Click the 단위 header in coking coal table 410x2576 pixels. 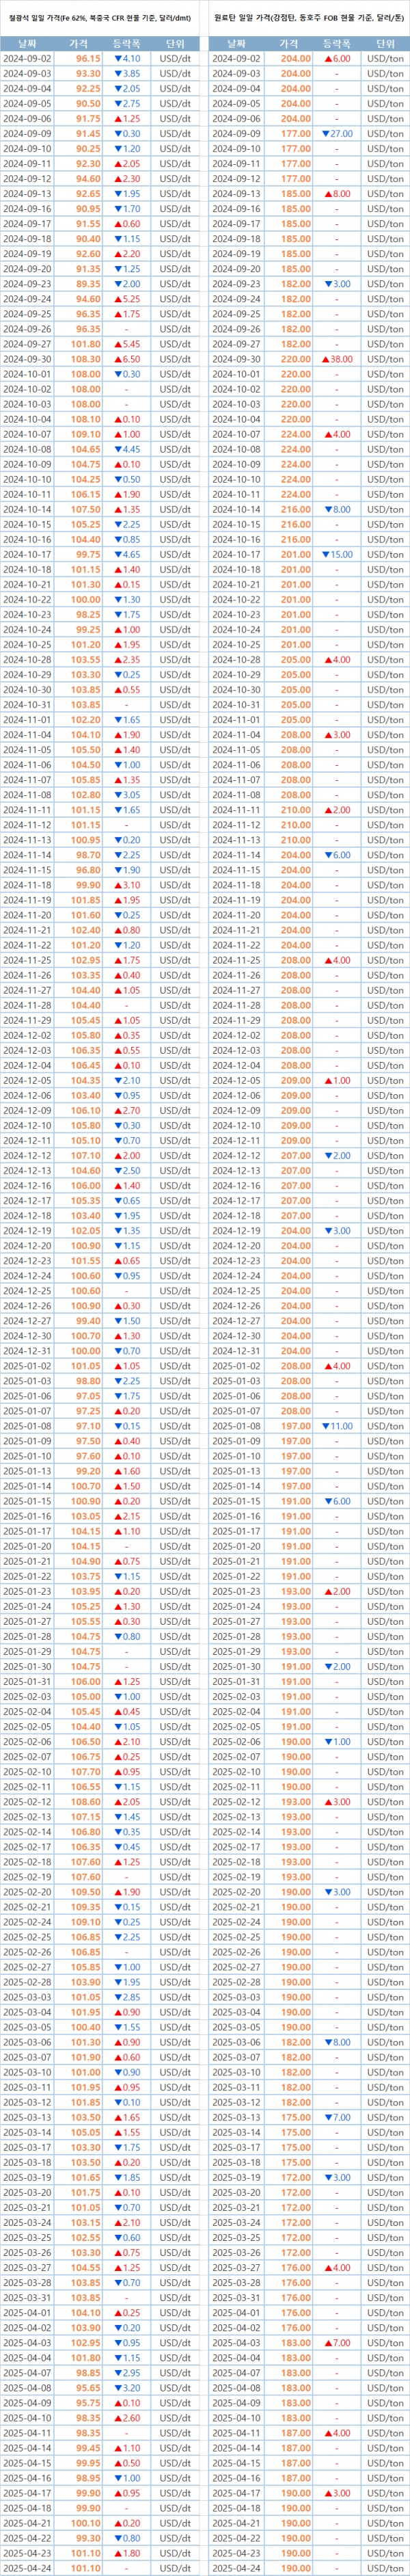[385, 44]
